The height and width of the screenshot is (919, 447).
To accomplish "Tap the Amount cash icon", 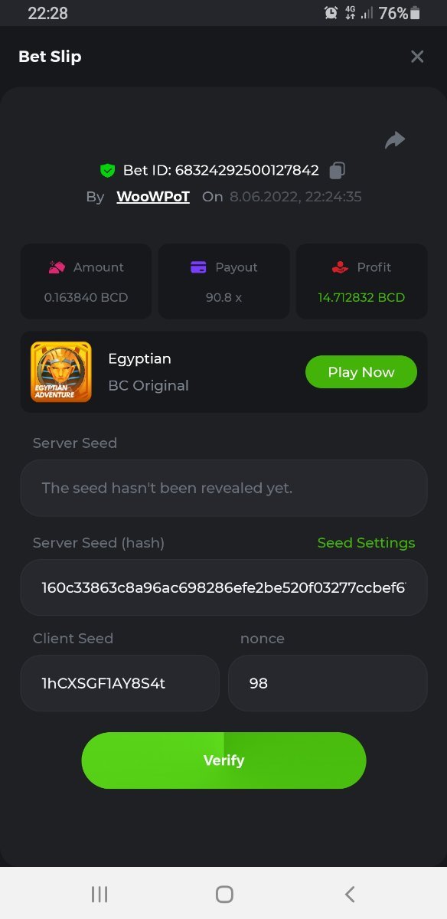I will pyautogui.click(x=57, y=267).
